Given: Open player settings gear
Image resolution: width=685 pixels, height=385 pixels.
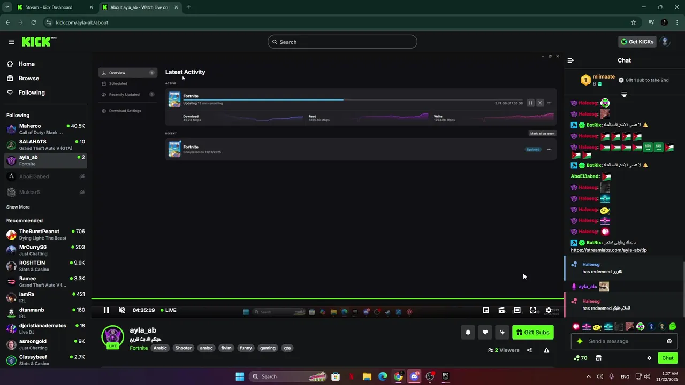Looking at the screenshot, I should (x=549, y=310).
